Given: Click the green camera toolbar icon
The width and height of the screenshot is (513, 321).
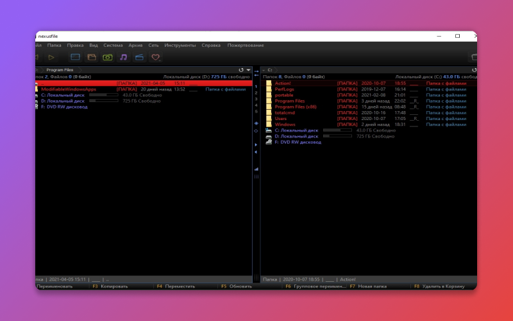Looking at the screenshot, I should [107, 57].
